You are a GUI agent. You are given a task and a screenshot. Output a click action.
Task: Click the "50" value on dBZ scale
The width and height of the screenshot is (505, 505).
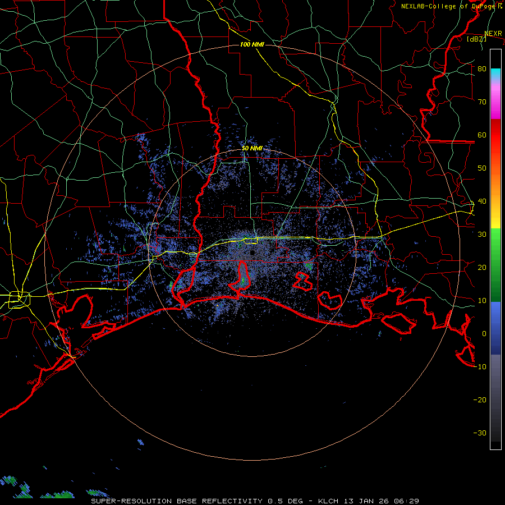pyautogui.click(x=482, y=168)
